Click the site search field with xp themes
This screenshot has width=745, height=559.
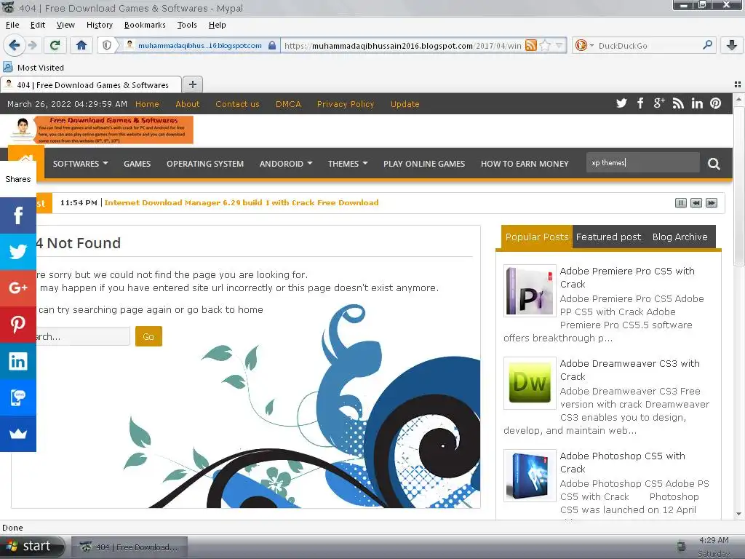tap(643, 162)
